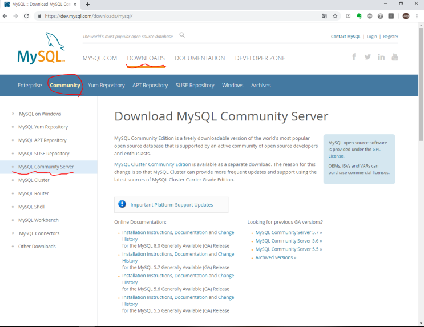Viewport: 424px width, 327px height.
Task: Switch to the Community tab
Action: click(x=65, y=85)
